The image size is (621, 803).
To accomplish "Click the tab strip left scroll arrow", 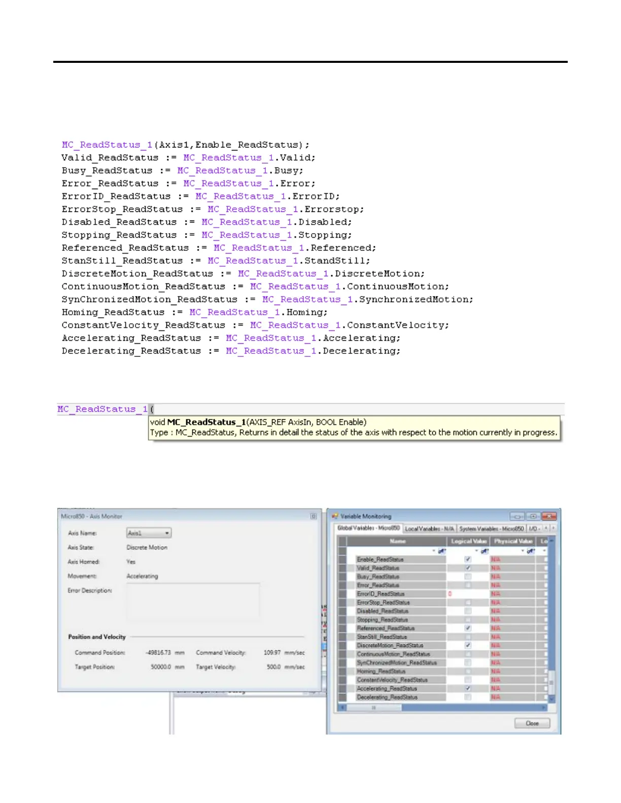I will point(546,528).
